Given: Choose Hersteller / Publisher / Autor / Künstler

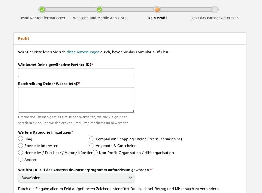Looking at the screenshot, I should click(x=21, y=152).
